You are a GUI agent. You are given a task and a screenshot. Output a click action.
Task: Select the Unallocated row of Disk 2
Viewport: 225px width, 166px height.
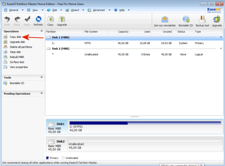tap(134, 54)
